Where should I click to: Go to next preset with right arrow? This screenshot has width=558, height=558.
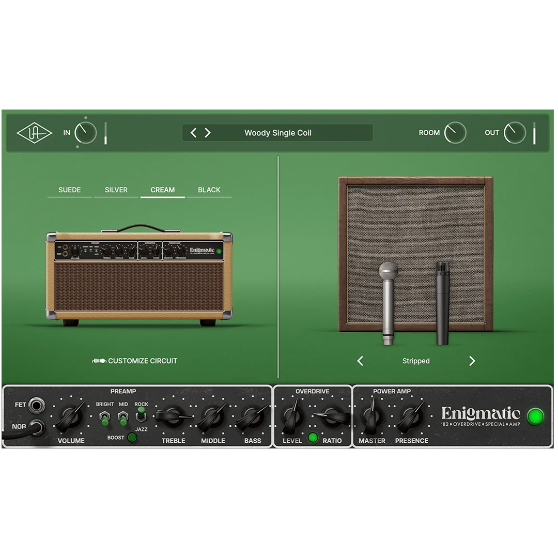coord(208,133)
